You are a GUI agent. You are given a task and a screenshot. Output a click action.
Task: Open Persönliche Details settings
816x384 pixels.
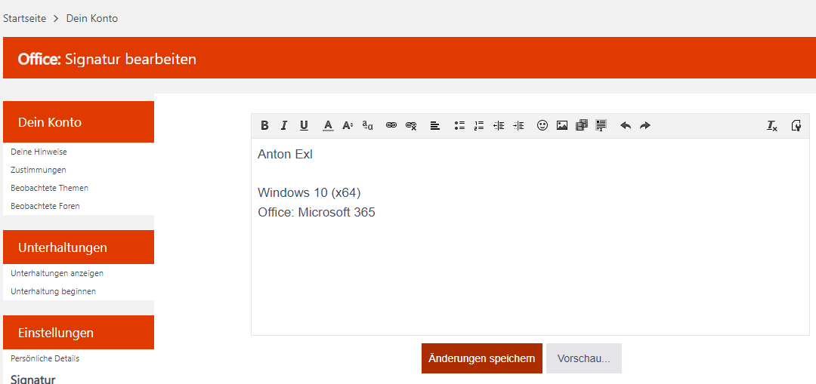[x=45, y=358]
